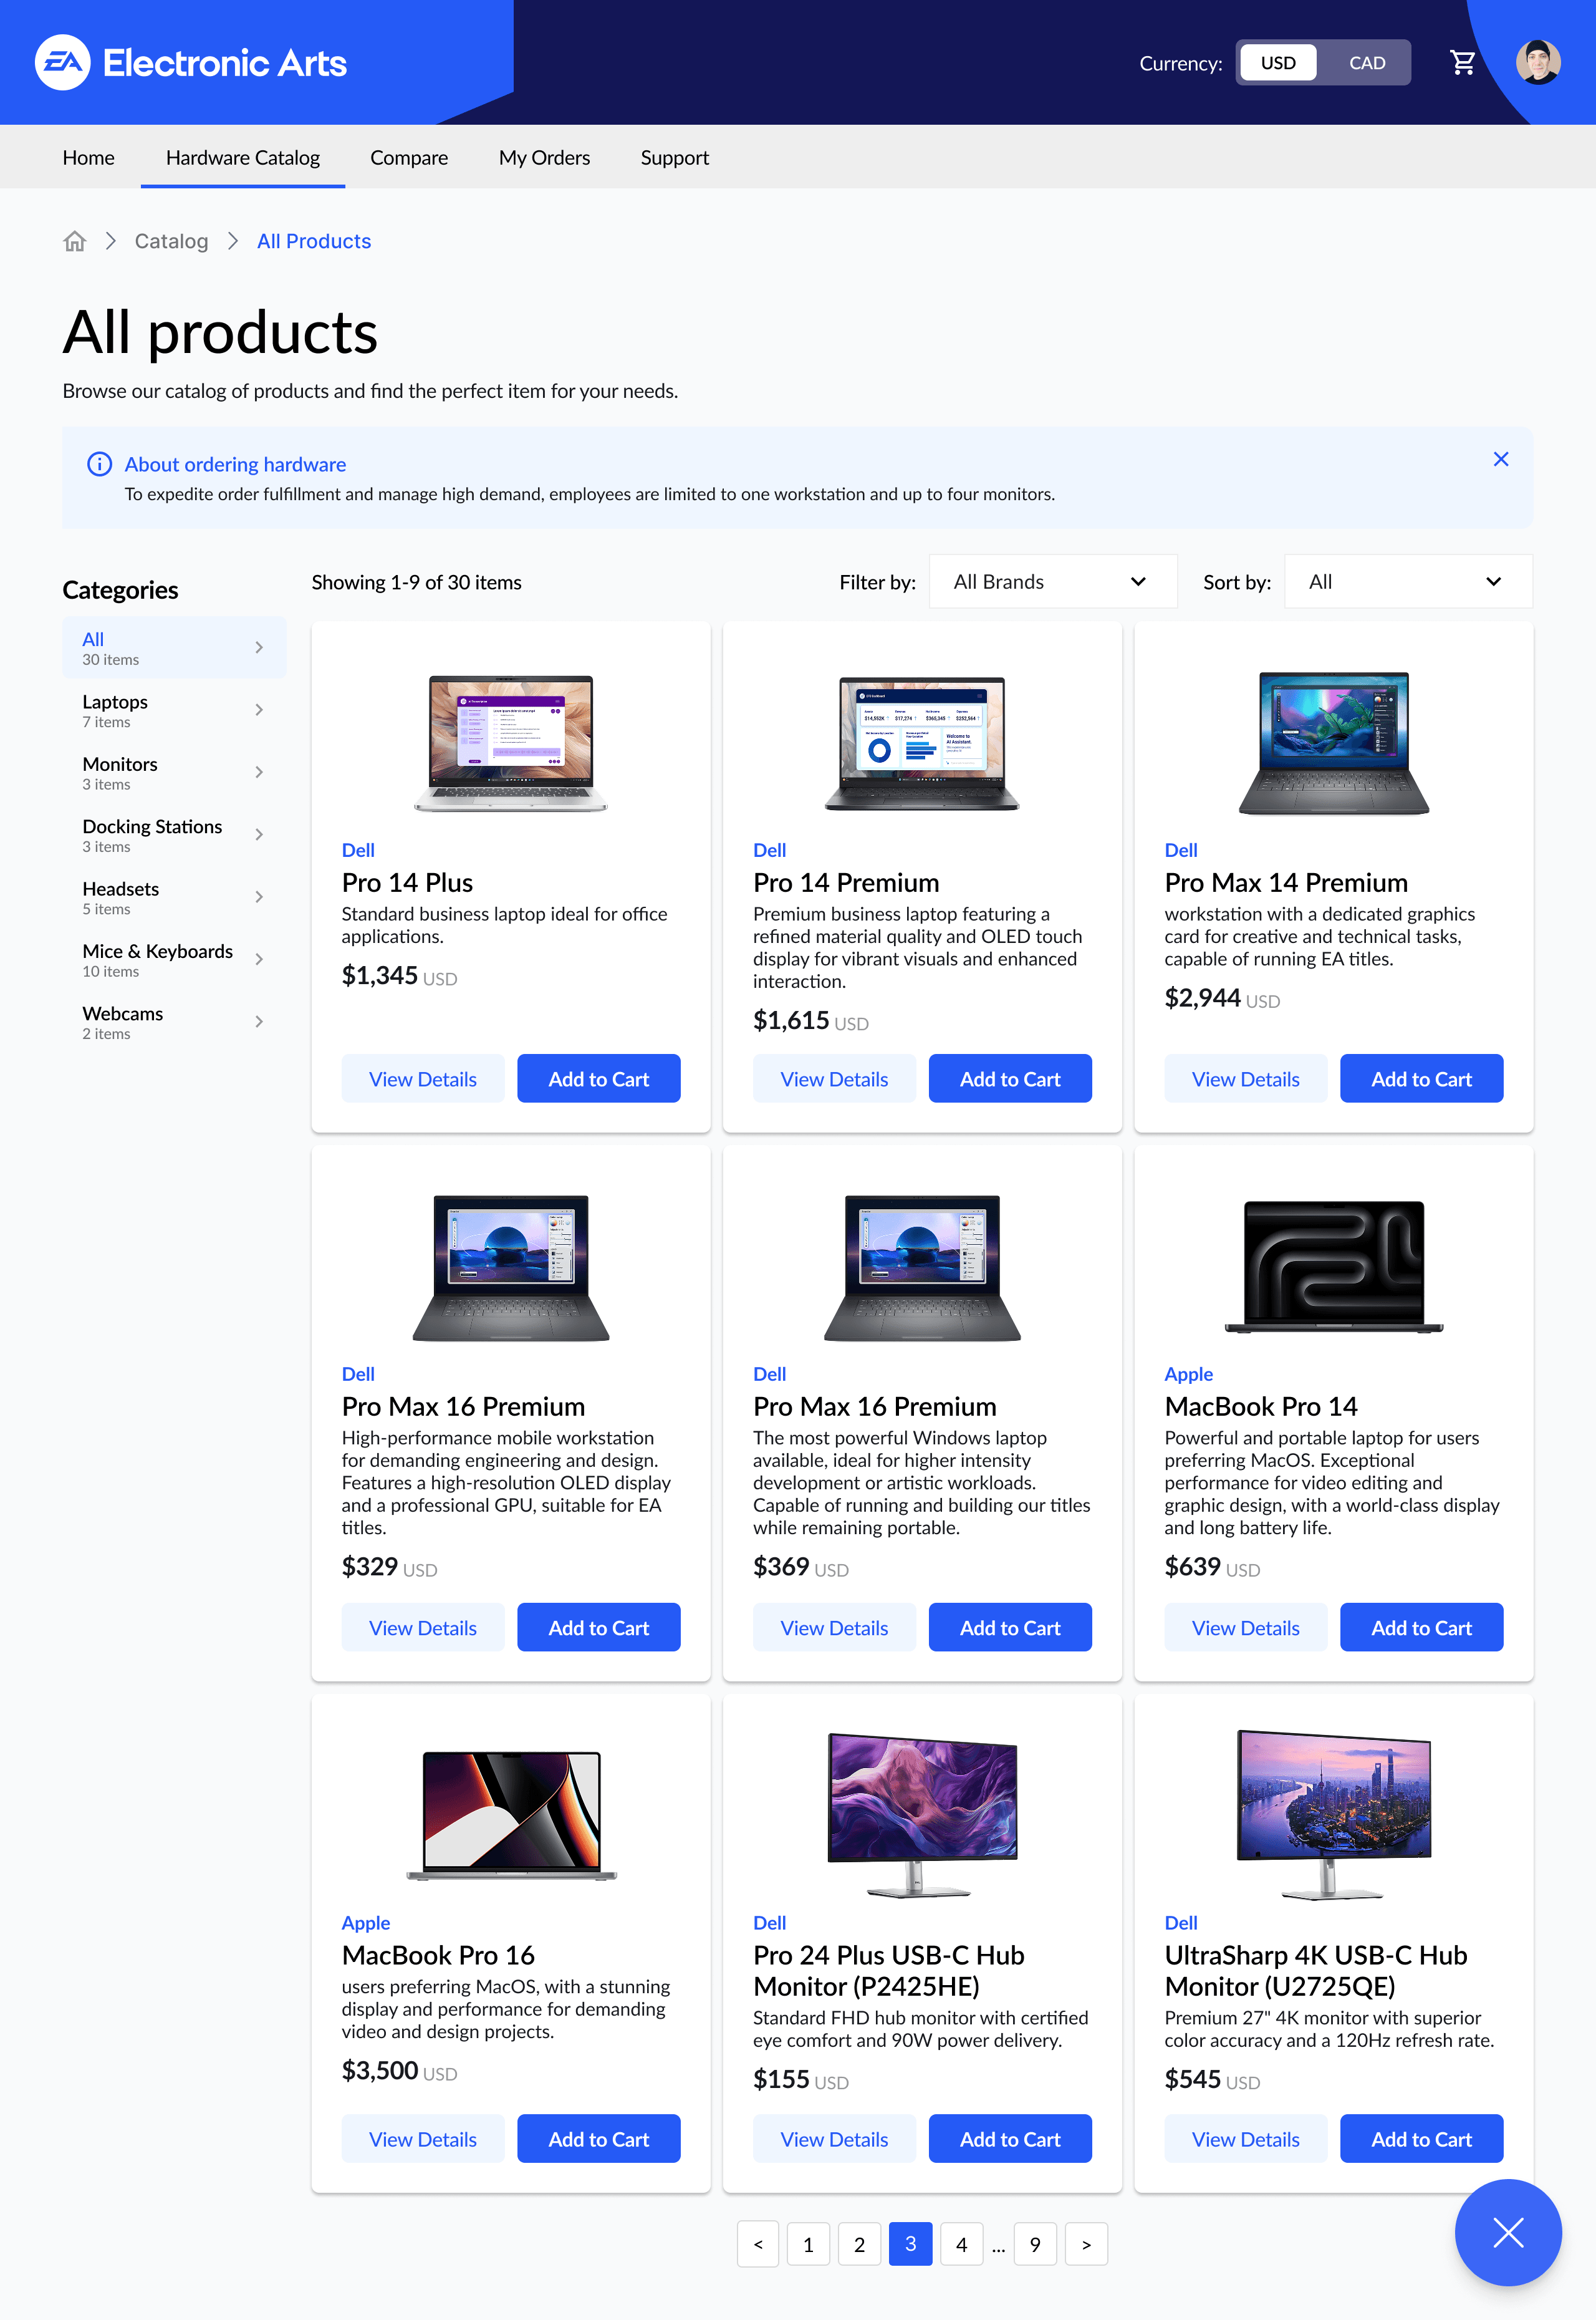Close the floating chat button

[1507, 2232]
